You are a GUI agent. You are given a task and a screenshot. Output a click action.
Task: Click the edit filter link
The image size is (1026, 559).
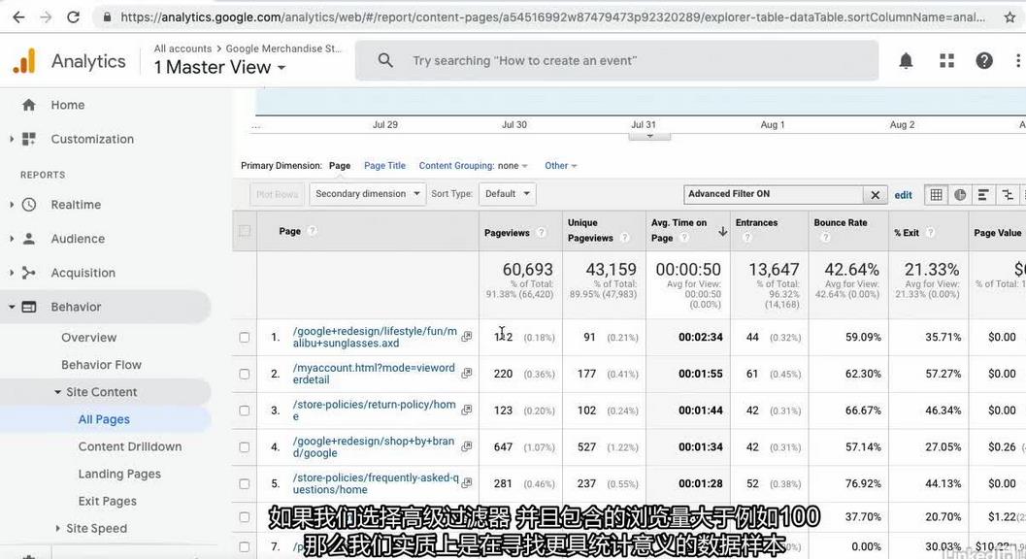[903, 195]
